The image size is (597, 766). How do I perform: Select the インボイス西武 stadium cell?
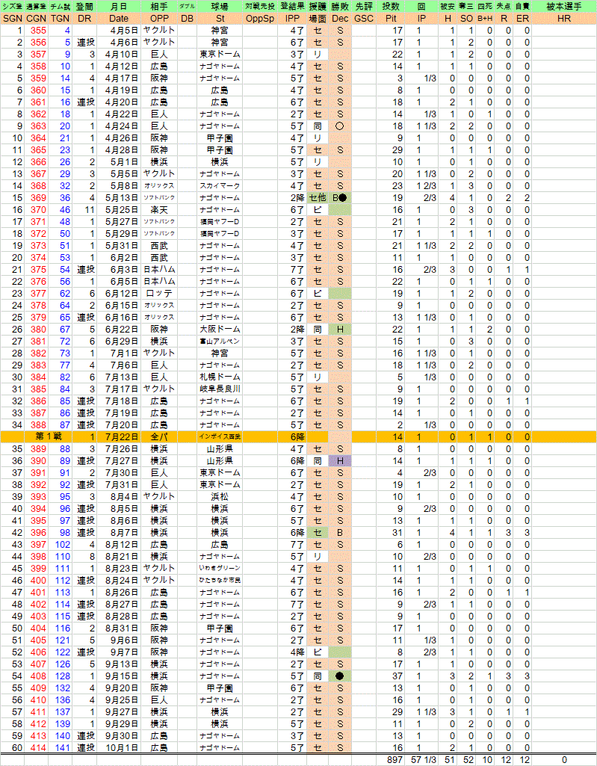pos(220,436)
